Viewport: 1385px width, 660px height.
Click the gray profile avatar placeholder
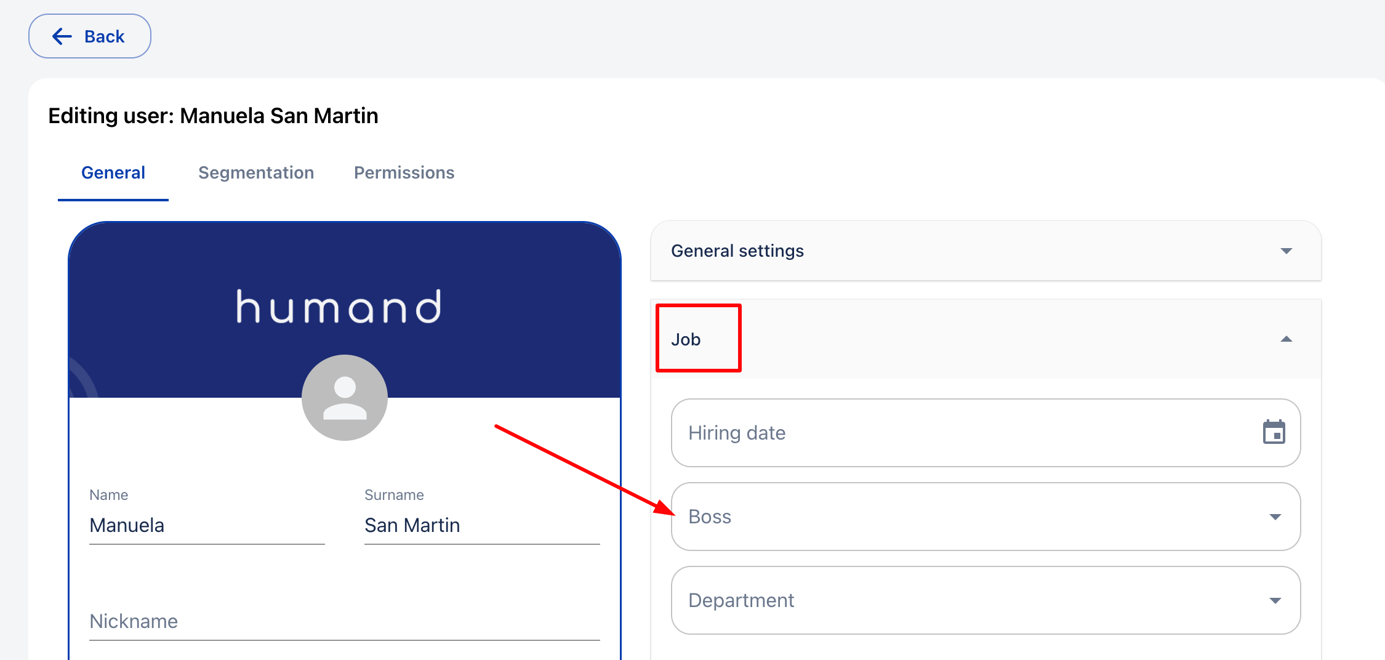[x=345, y=397]
